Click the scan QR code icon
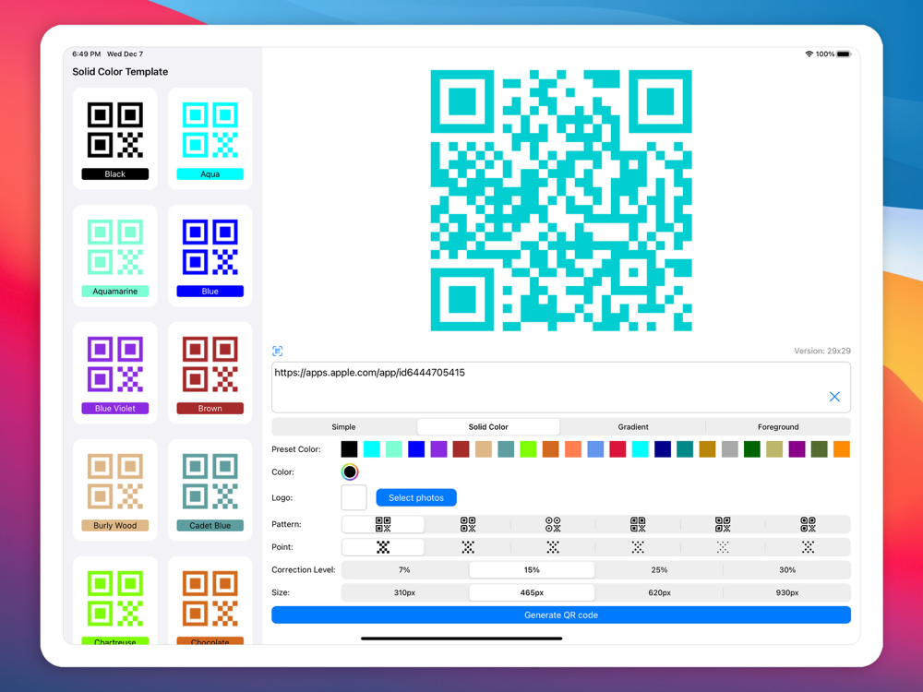 tap(277, 352)
